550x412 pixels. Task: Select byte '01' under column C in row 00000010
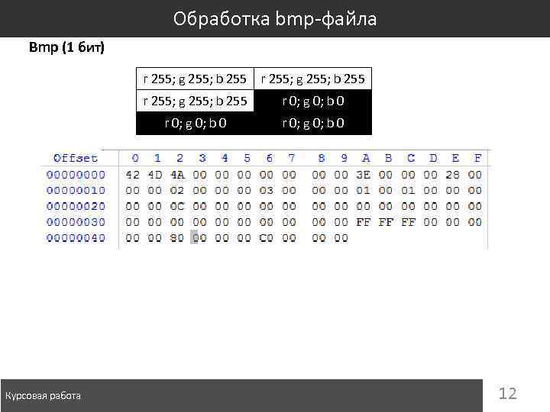point(408,190)
